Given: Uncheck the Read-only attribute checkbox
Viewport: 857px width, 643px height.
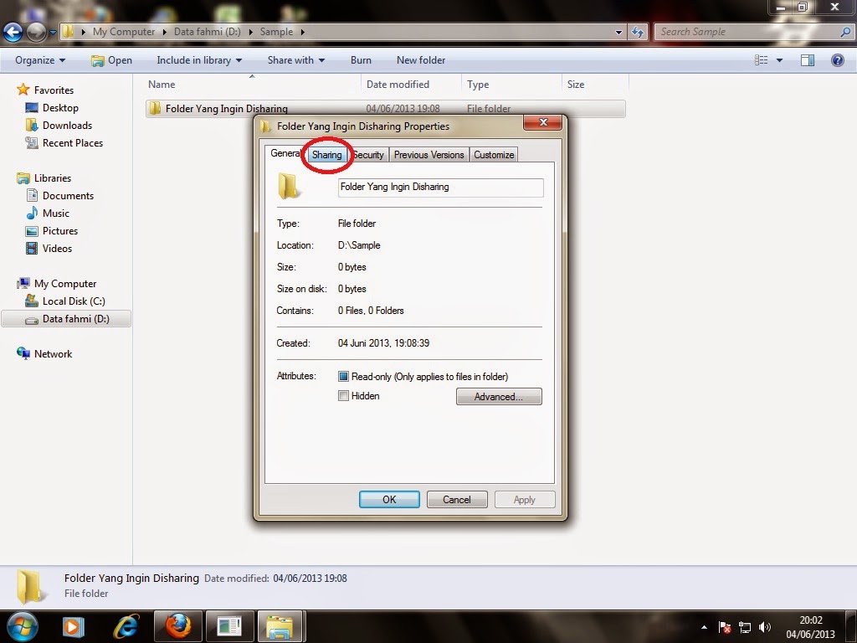Looking at the screenshot, I should tap(343, 376).
